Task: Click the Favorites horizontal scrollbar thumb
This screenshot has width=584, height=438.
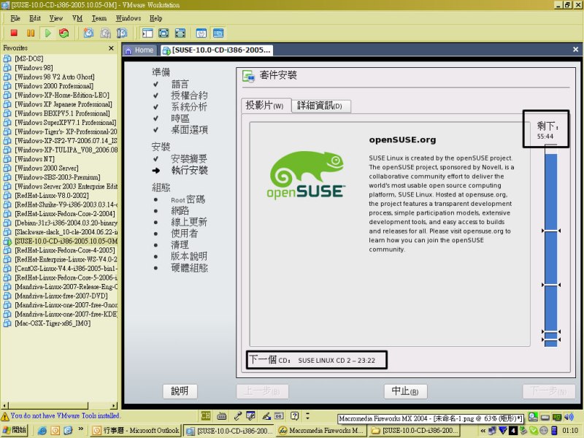Action: point(48,405)
